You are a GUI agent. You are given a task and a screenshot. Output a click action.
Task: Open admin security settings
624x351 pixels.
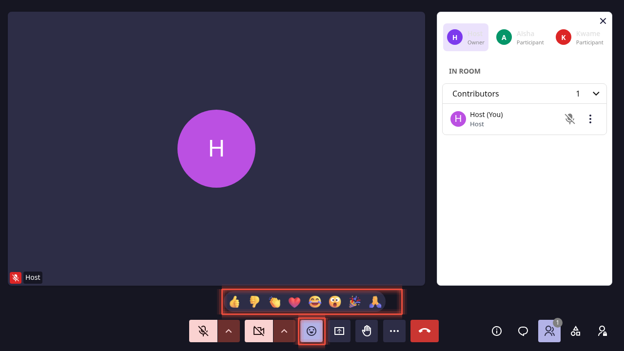click(602, 331)
